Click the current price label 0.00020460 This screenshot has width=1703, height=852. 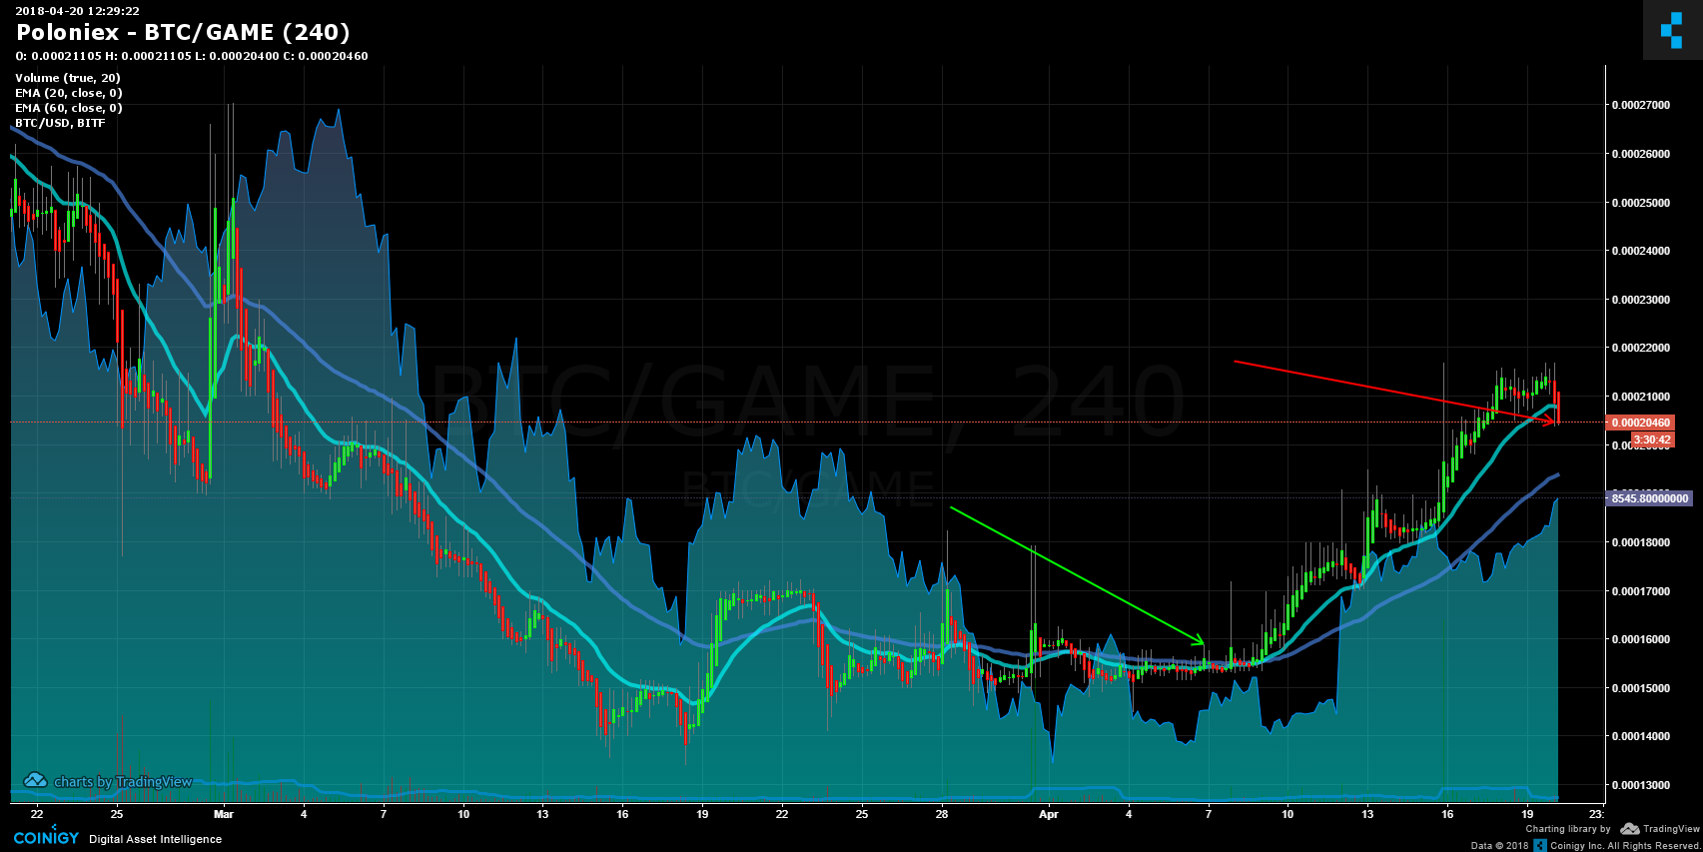coord(1640,423)
